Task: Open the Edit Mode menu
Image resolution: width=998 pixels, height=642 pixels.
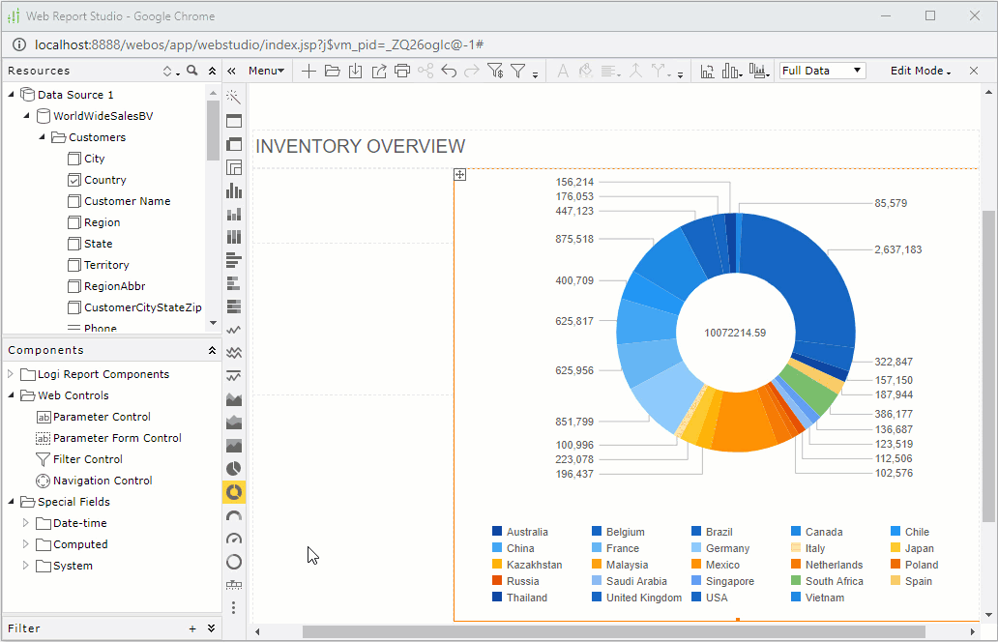Action: click(x=920, y=71)
